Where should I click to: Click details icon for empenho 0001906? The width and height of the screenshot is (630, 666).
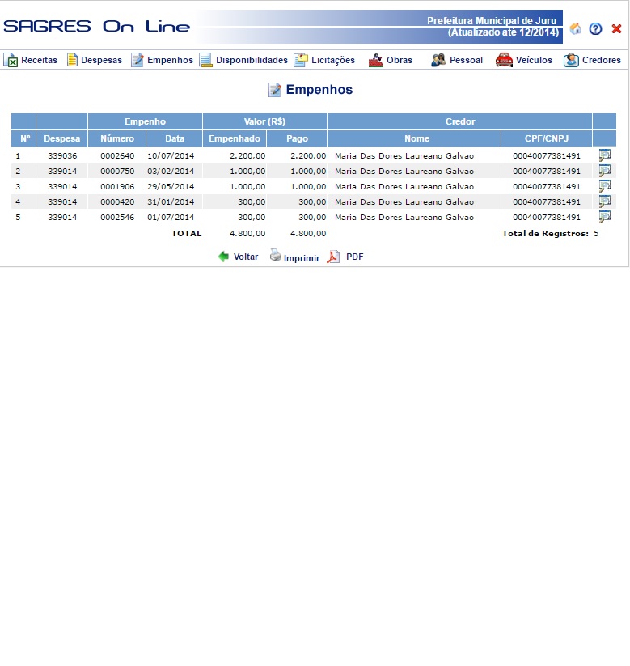pos(604,186)
